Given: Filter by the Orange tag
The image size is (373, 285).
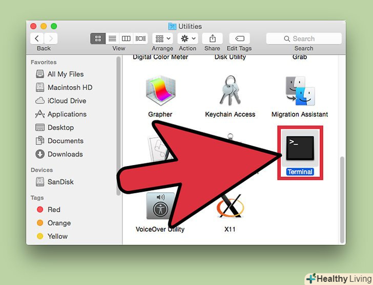Looking at the screenshot, I should coord(54,223).
